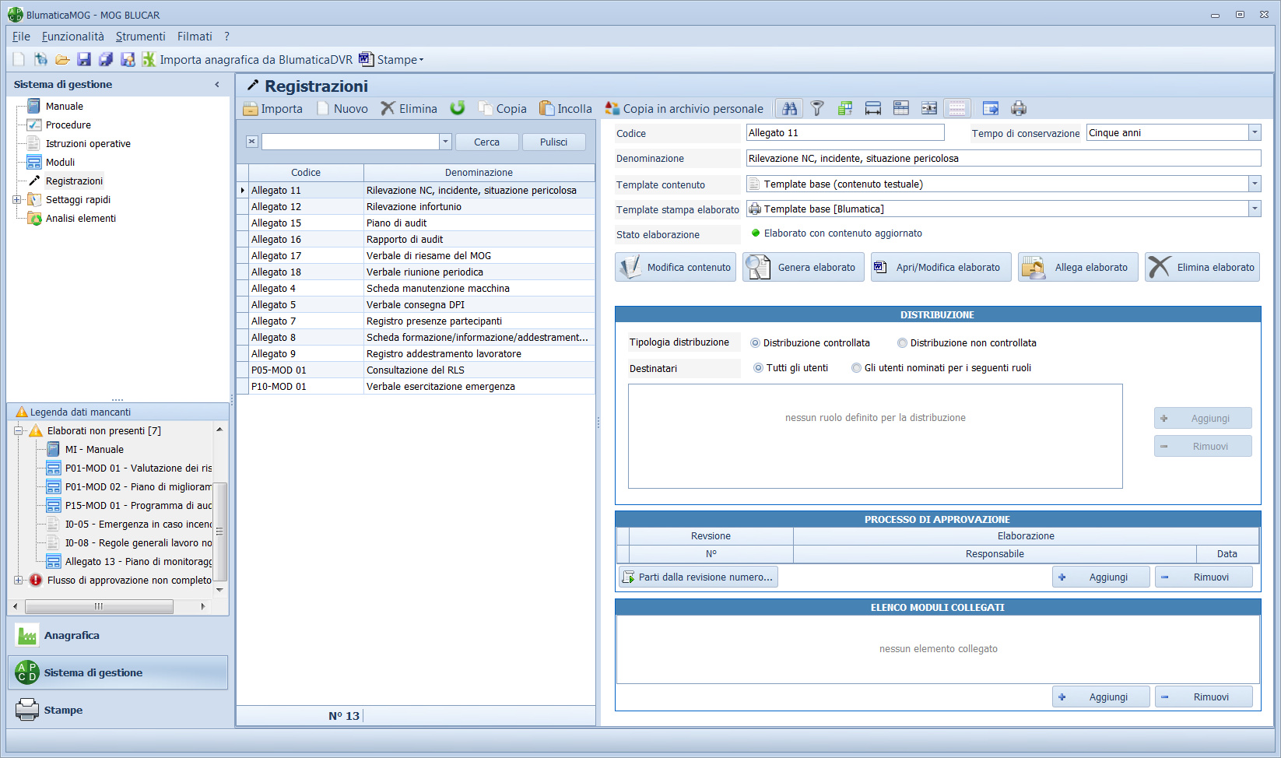Click the open folder icon in main toolbar
The height and width of the screenshot is (758, 1281).
(x=62, y=59)
